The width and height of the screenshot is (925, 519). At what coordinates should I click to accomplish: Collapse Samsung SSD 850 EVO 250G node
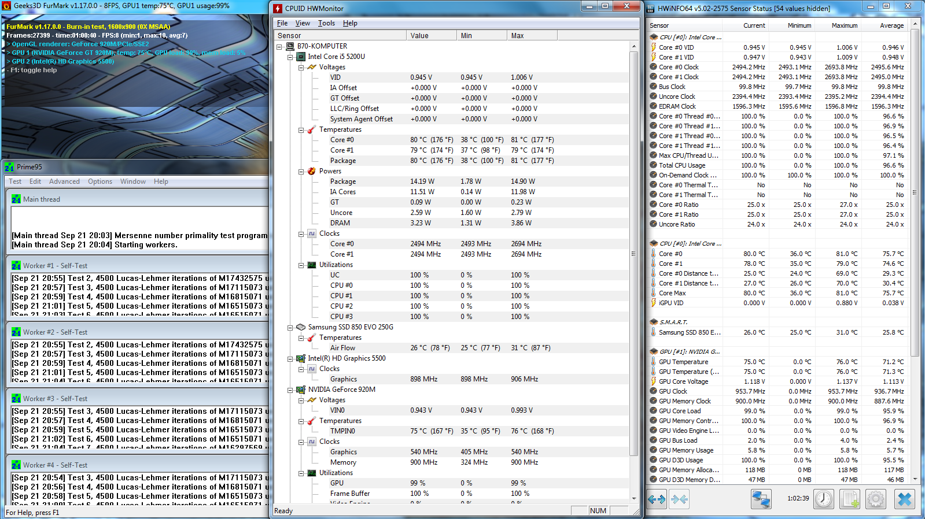coord(290,327)
